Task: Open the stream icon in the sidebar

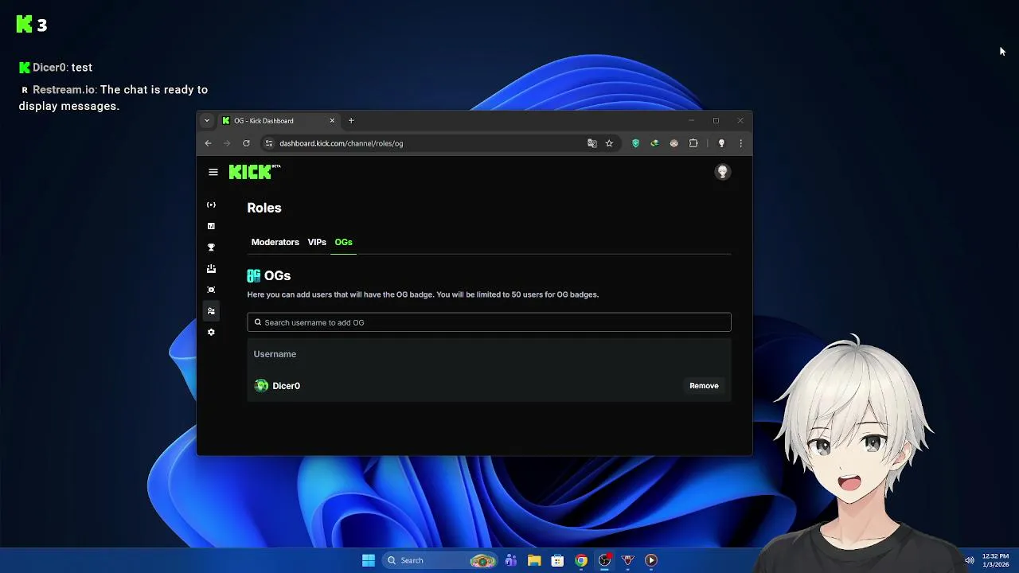Action: point(211,205)
